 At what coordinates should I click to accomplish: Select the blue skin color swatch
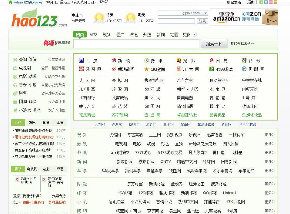pos(266,2)
